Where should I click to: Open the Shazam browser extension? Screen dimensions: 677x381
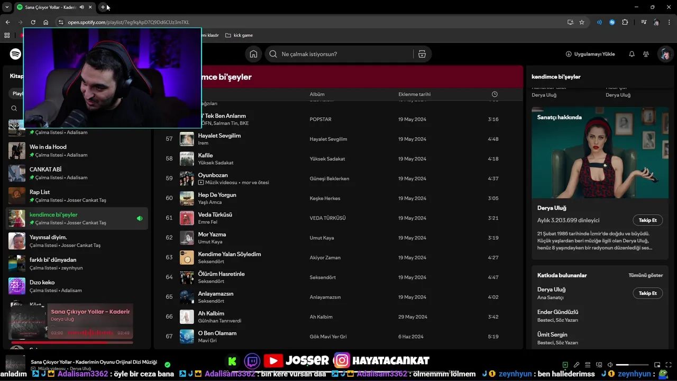tap(612, 22)
